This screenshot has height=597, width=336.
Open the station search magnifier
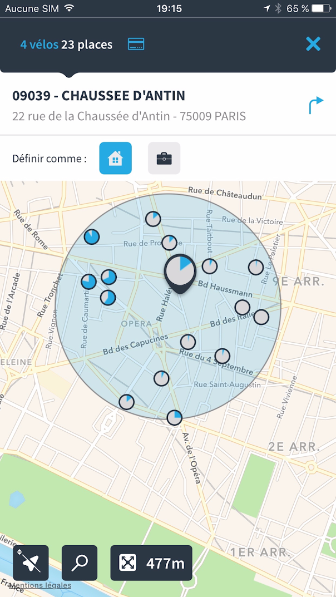coord(80,563)
